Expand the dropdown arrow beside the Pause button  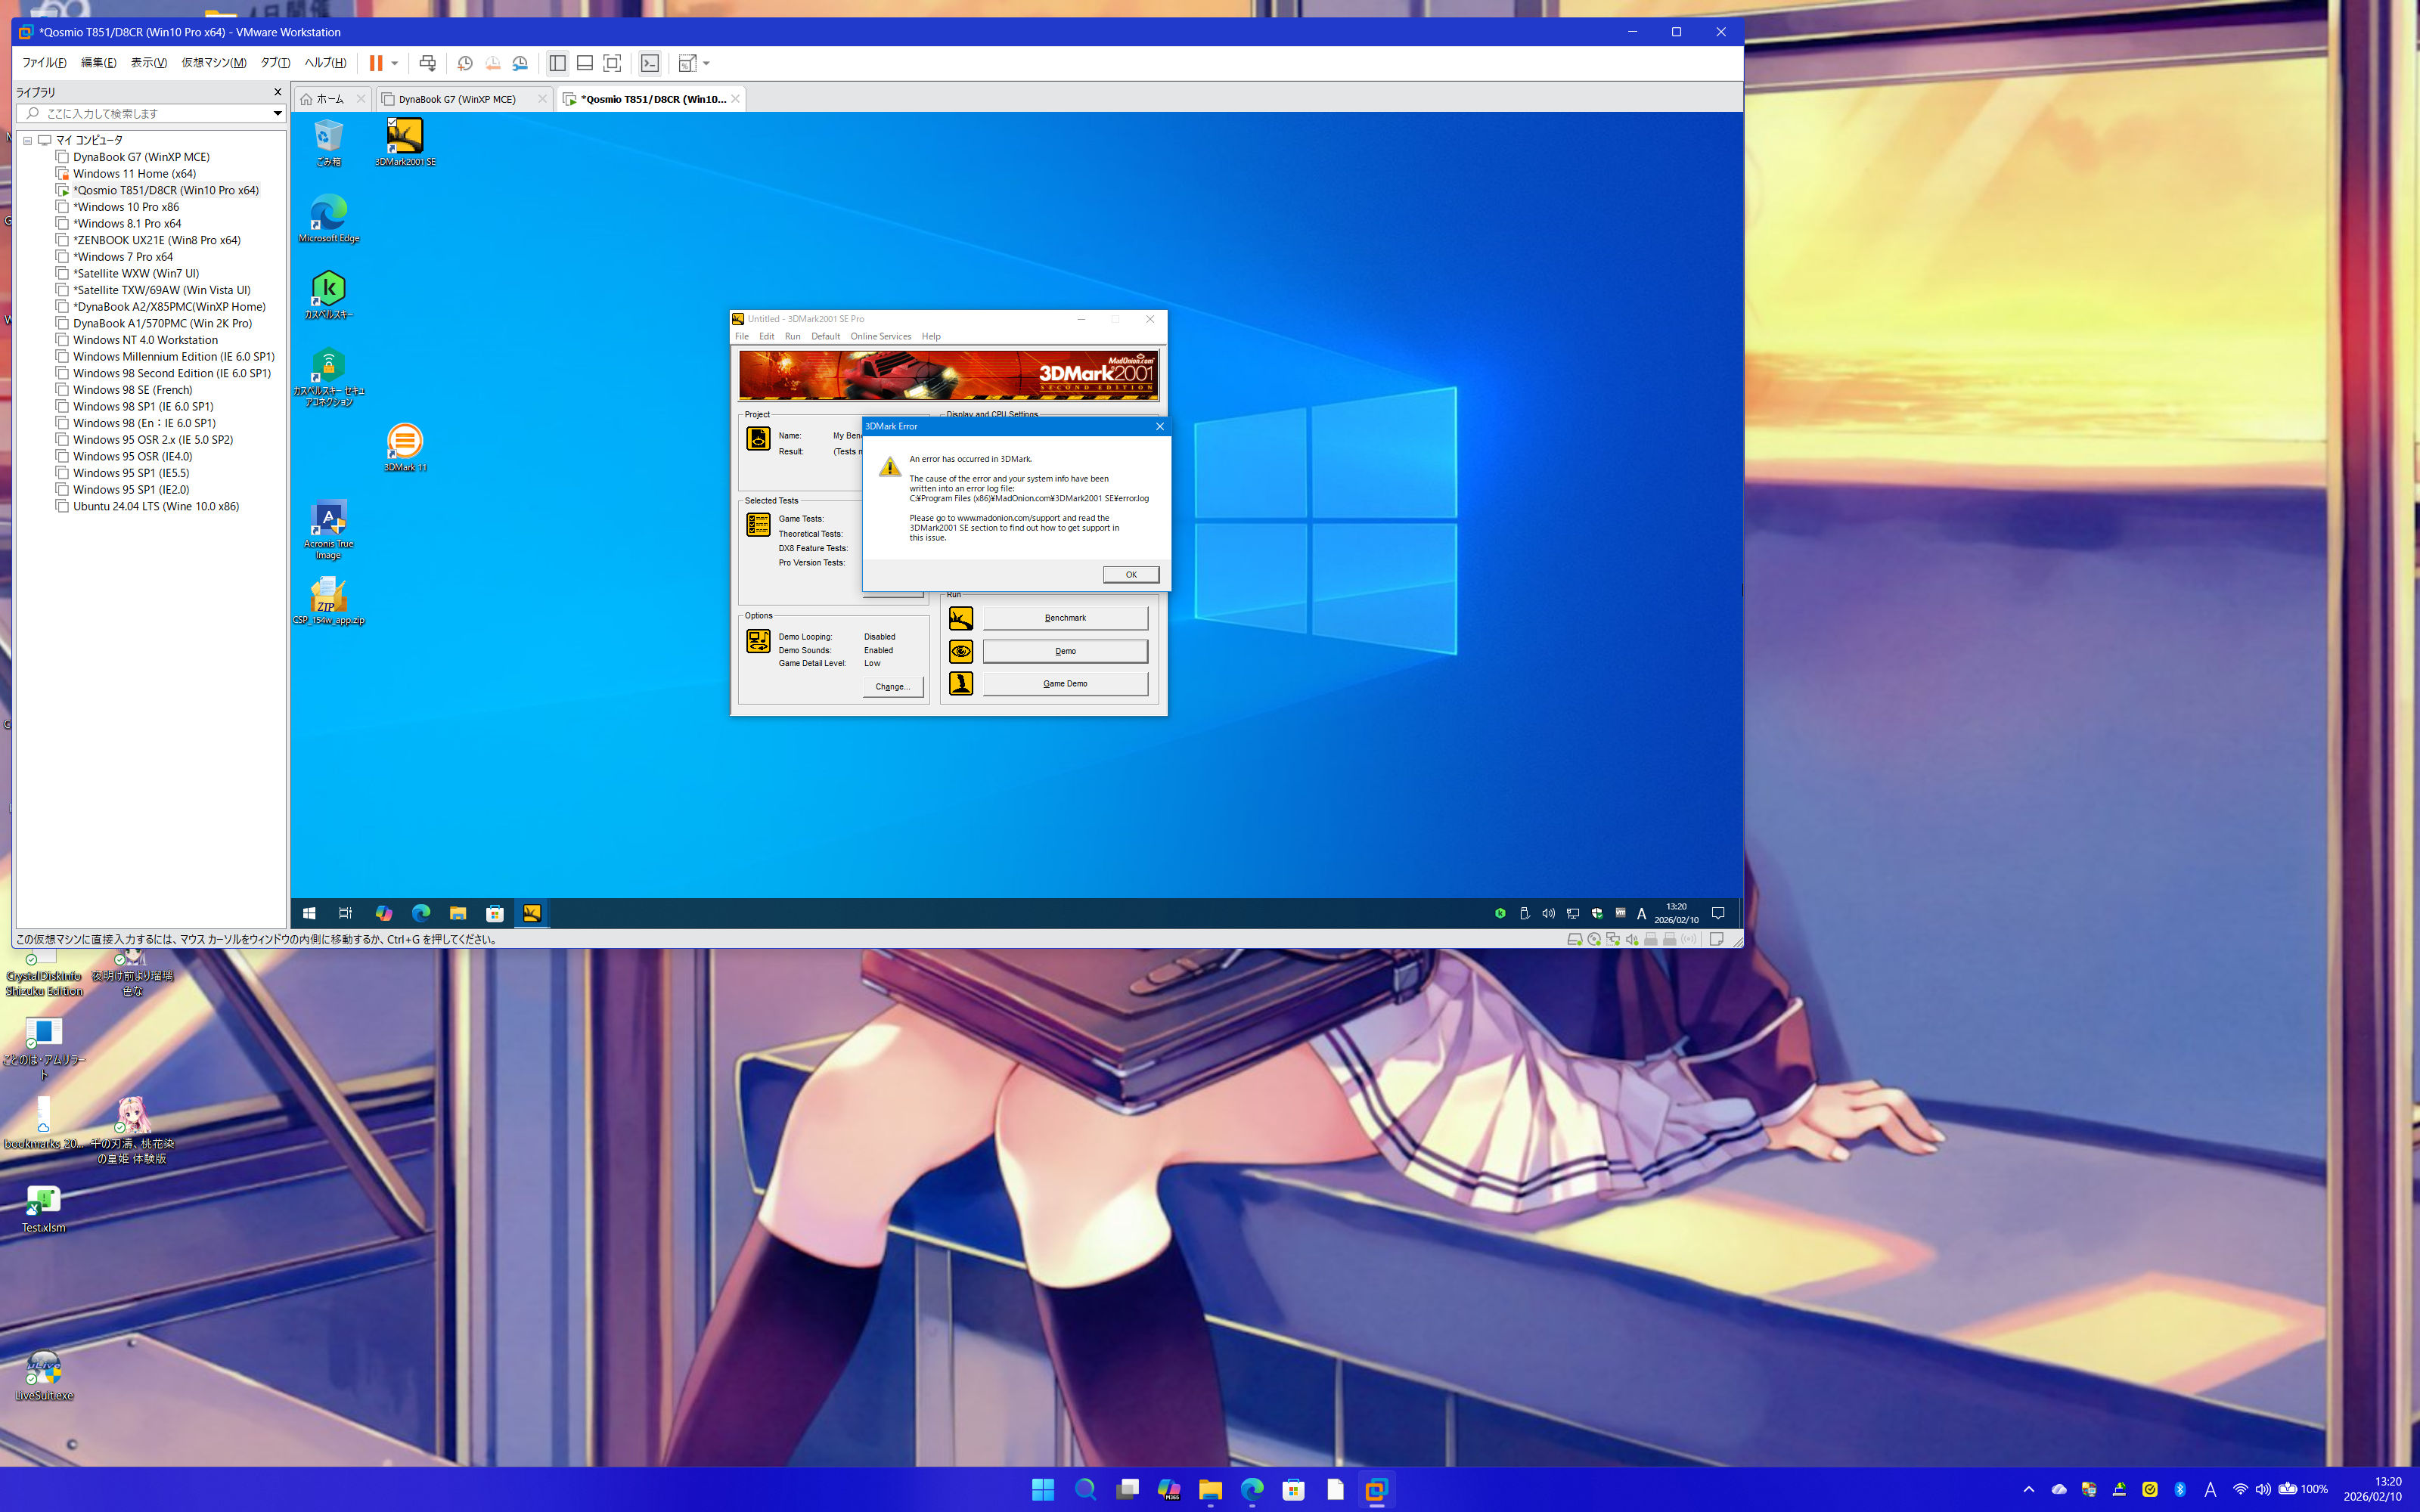point(395,63)
